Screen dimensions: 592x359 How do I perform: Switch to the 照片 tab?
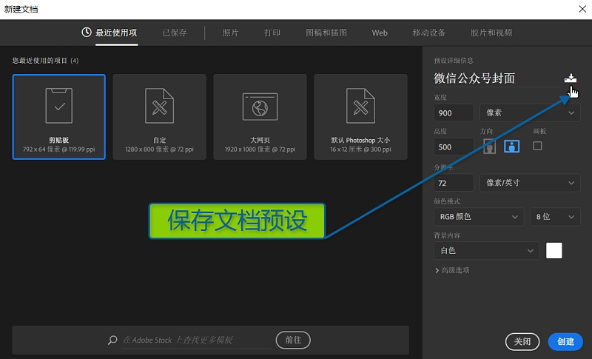point(230,33)
